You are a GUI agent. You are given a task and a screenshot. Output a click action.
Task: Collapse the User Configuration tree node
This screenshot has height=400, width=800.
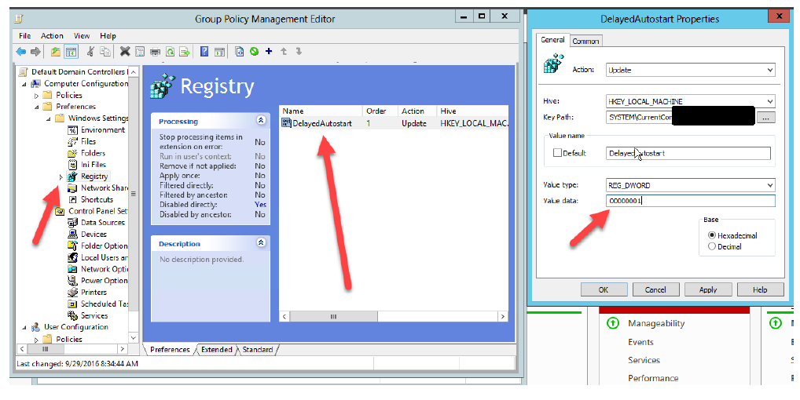[x=24, y=327]
